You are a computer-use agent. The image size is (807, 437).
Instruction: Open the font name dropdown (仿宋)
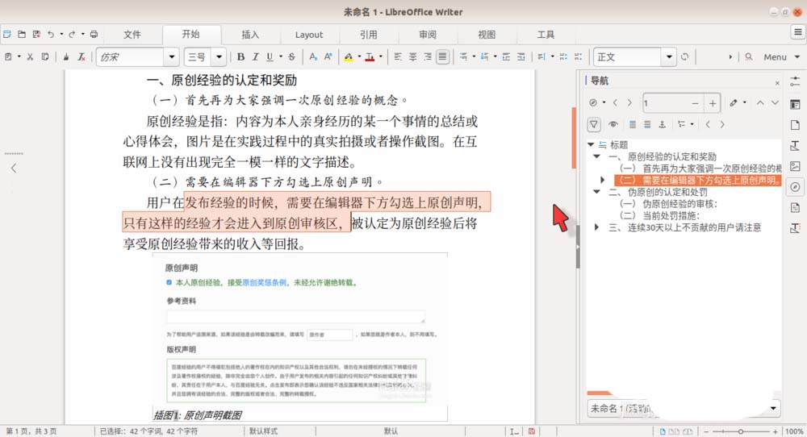pos(170,57)
